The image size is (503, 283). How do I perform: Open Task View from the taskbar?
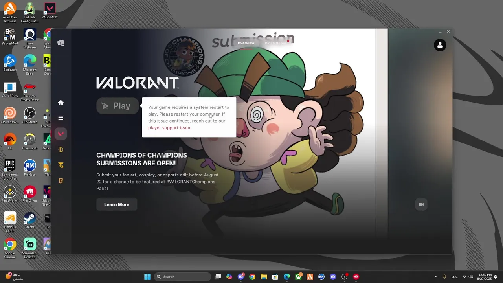pyautogui.click(x=218, y=277)
